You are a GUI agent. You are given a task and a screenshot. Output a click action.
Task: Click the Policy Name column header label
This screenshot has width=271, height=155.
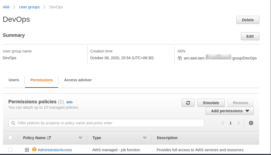34,138
